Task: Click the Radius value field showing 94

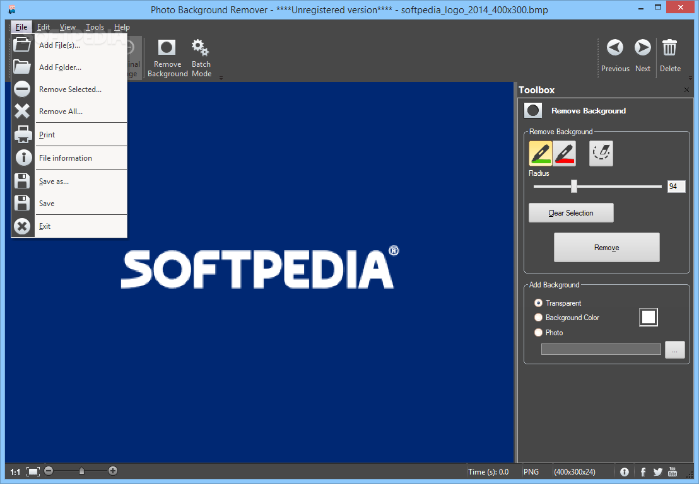Action: coord(676,186)
